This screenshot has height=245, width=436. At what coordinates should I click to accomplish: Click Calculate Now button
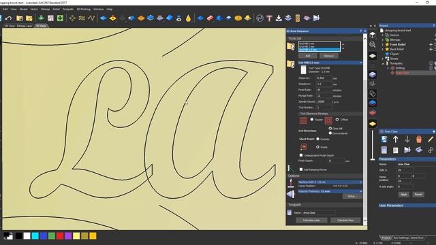345,220
